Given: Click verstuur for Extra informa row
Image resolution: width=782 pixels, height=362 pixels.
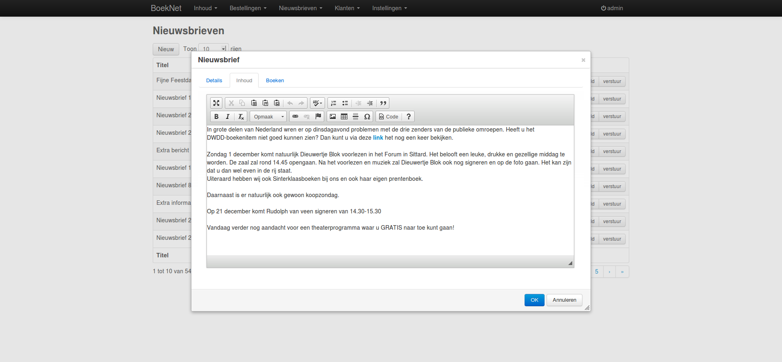Looking at the screenshot, I should pyautogui.click(x=612, y=204).
